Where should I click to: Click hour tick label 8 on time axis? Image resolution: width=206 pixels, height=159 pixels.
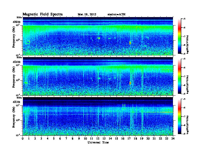point(73,138)
